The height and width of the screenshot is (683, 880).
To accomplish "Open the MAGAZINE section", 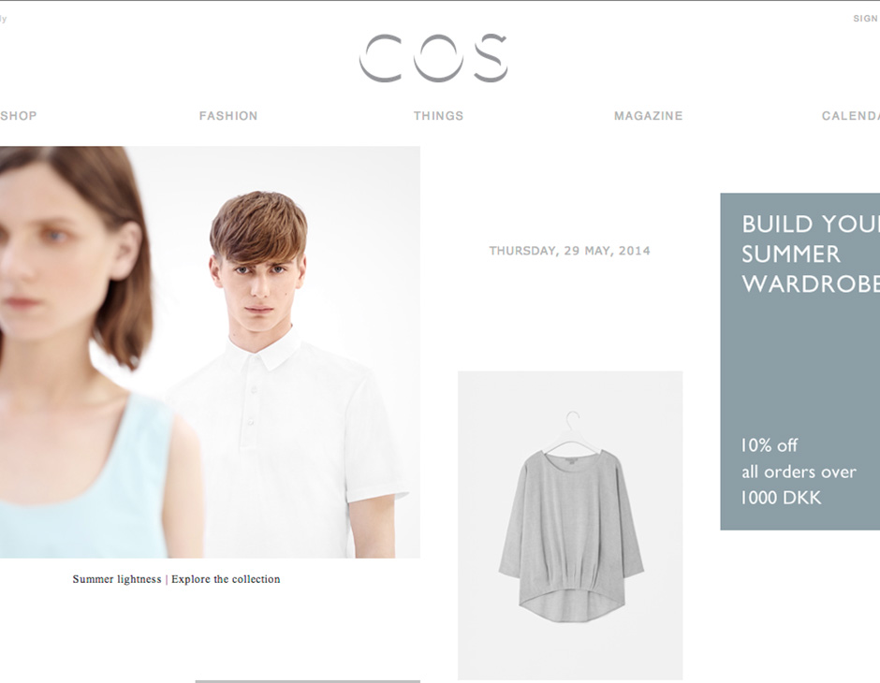I will click(648, 115).
